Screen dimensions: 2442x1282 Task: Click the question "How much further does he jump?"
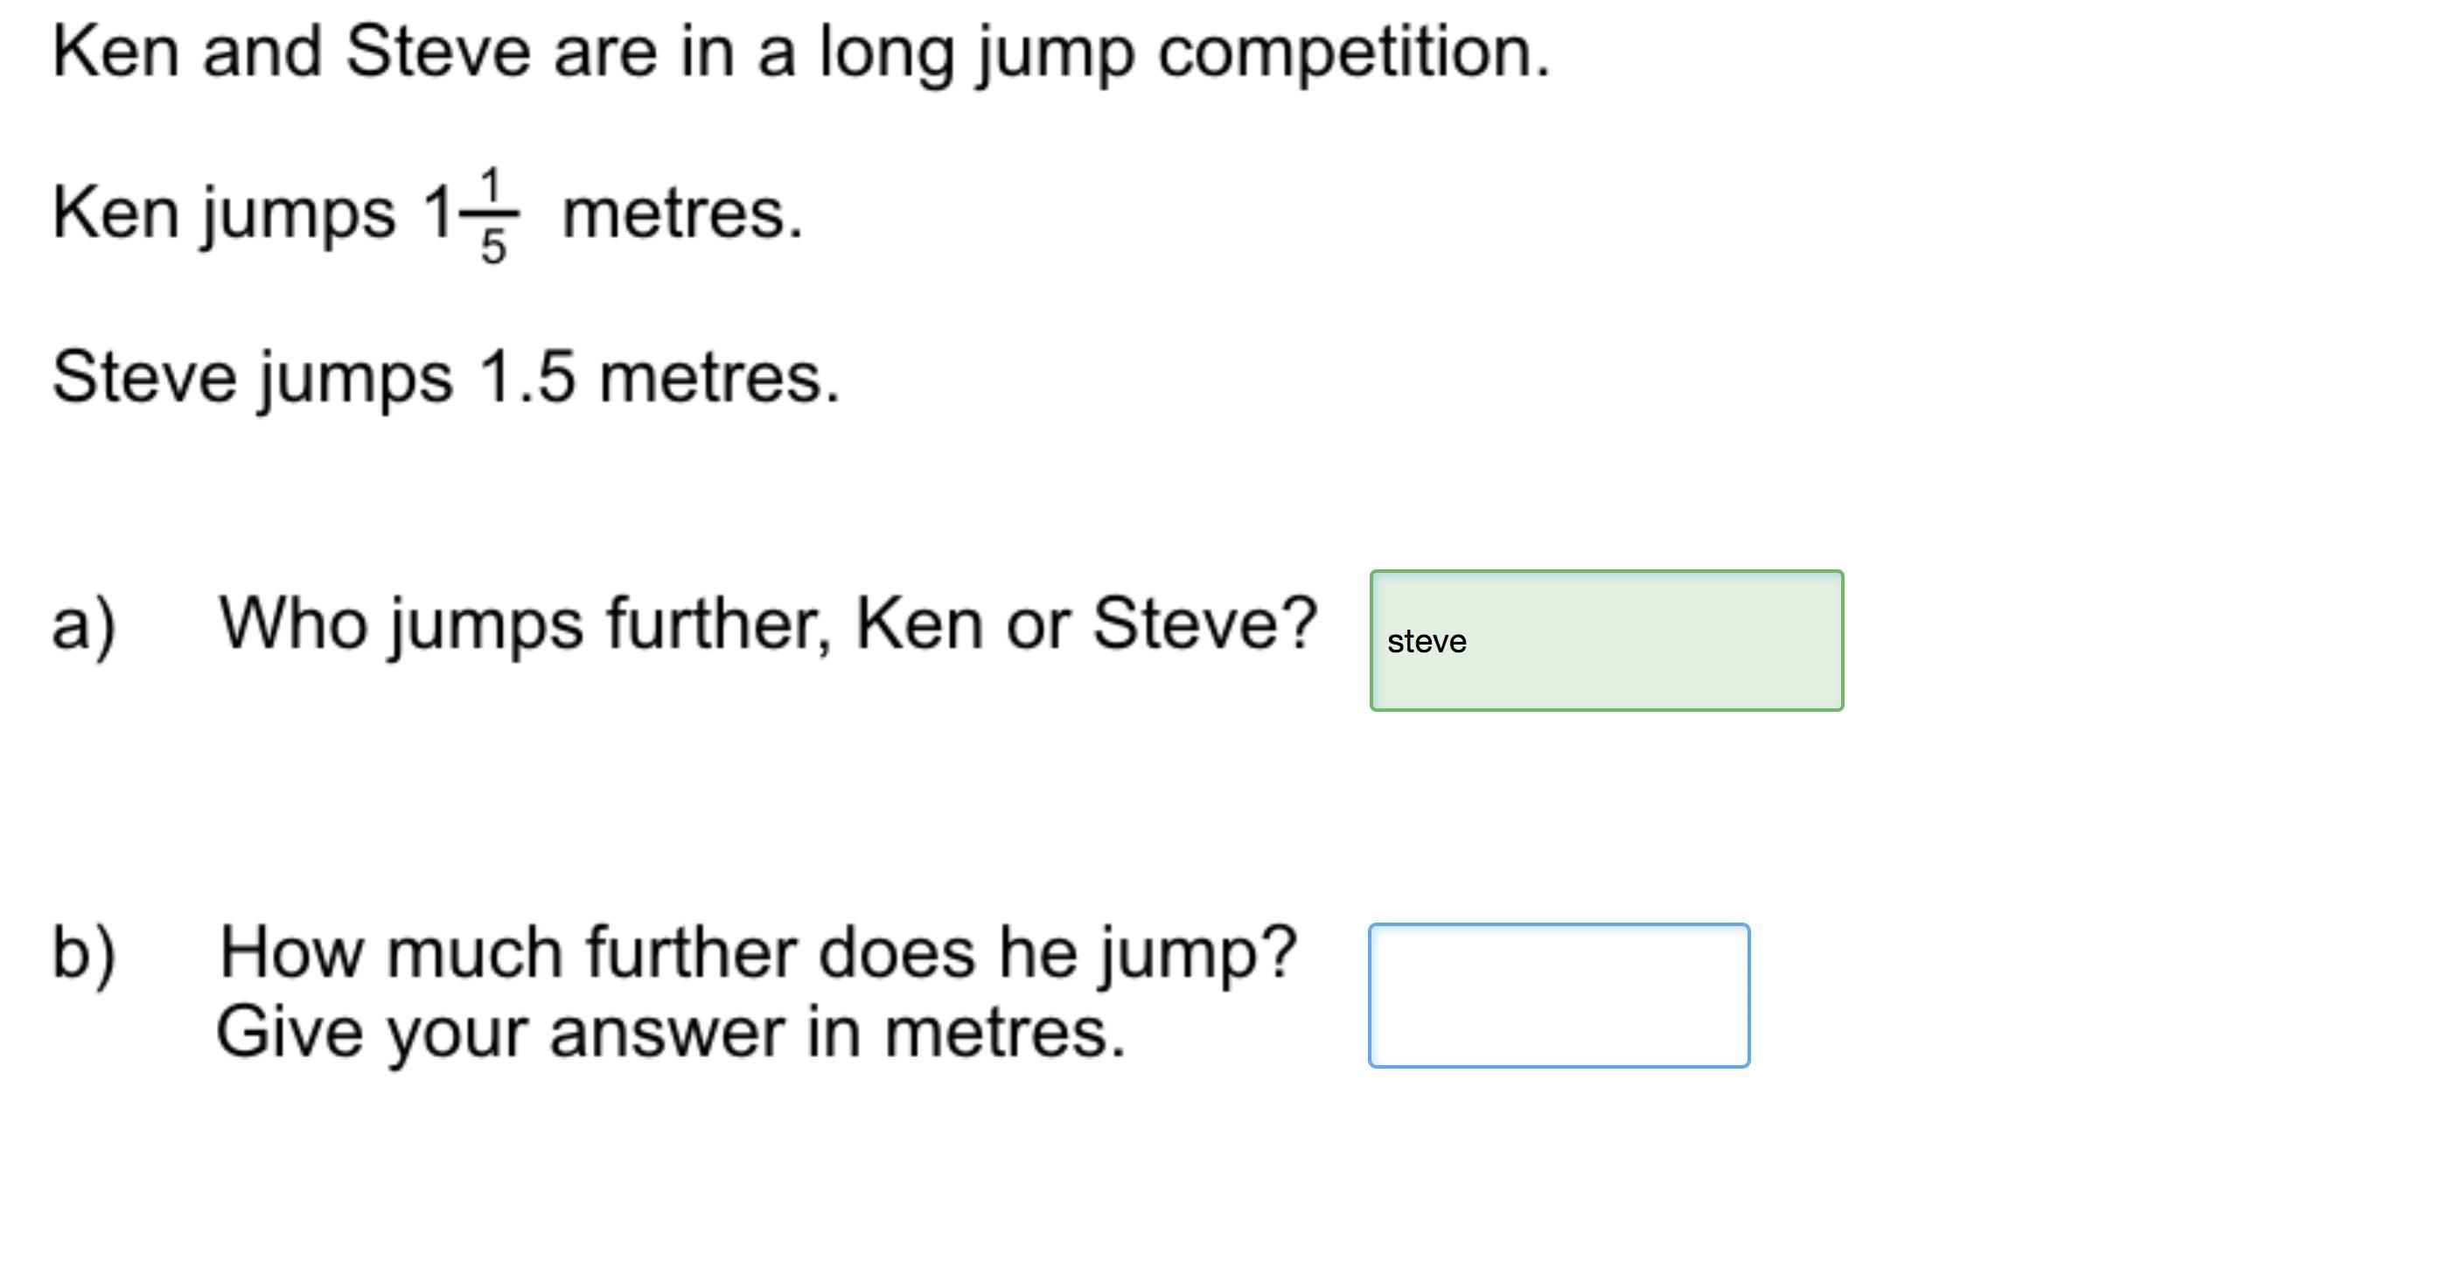(x=758, y=952)
